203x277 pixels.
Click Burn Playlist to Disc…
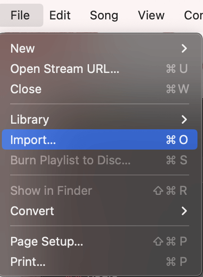click(x=71, y=160)
